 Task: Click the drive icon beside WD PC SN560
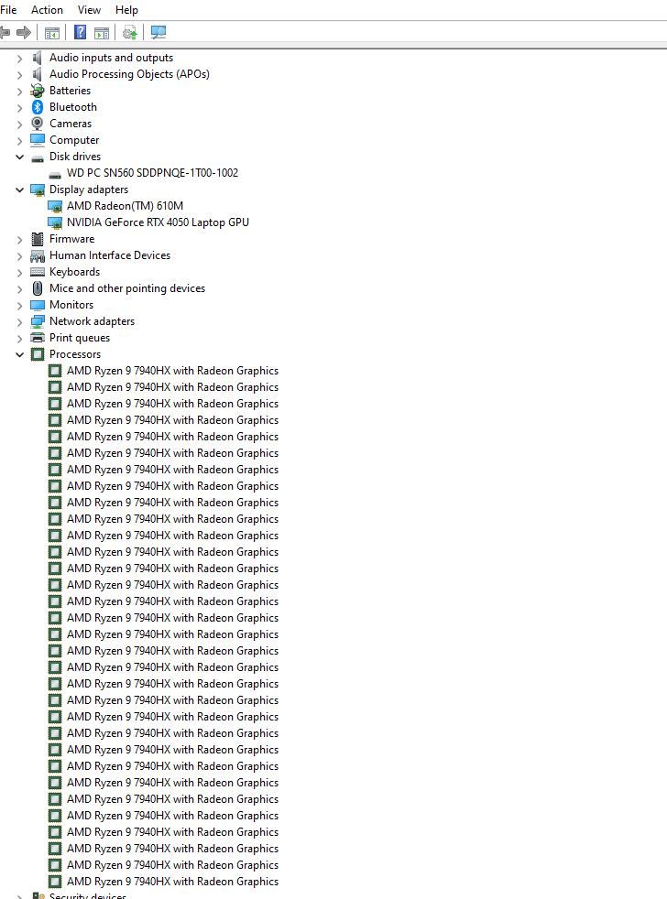pos(55,174)
